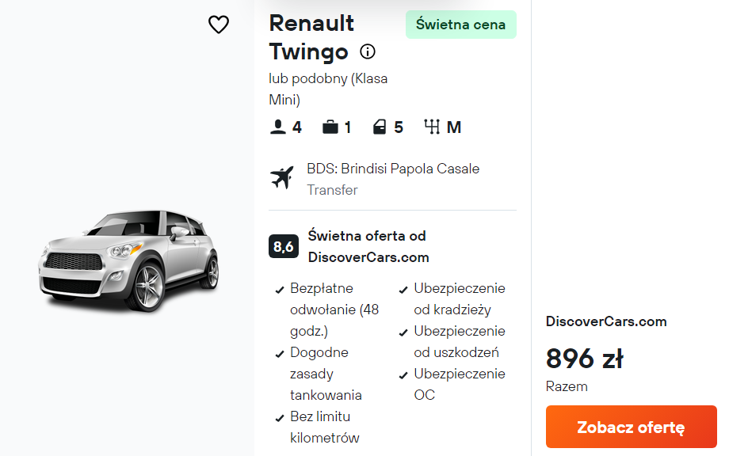This screenshot has width=729, height=456.
Task: Click the Świetna cena badge
Action: [x=460, y=25]
